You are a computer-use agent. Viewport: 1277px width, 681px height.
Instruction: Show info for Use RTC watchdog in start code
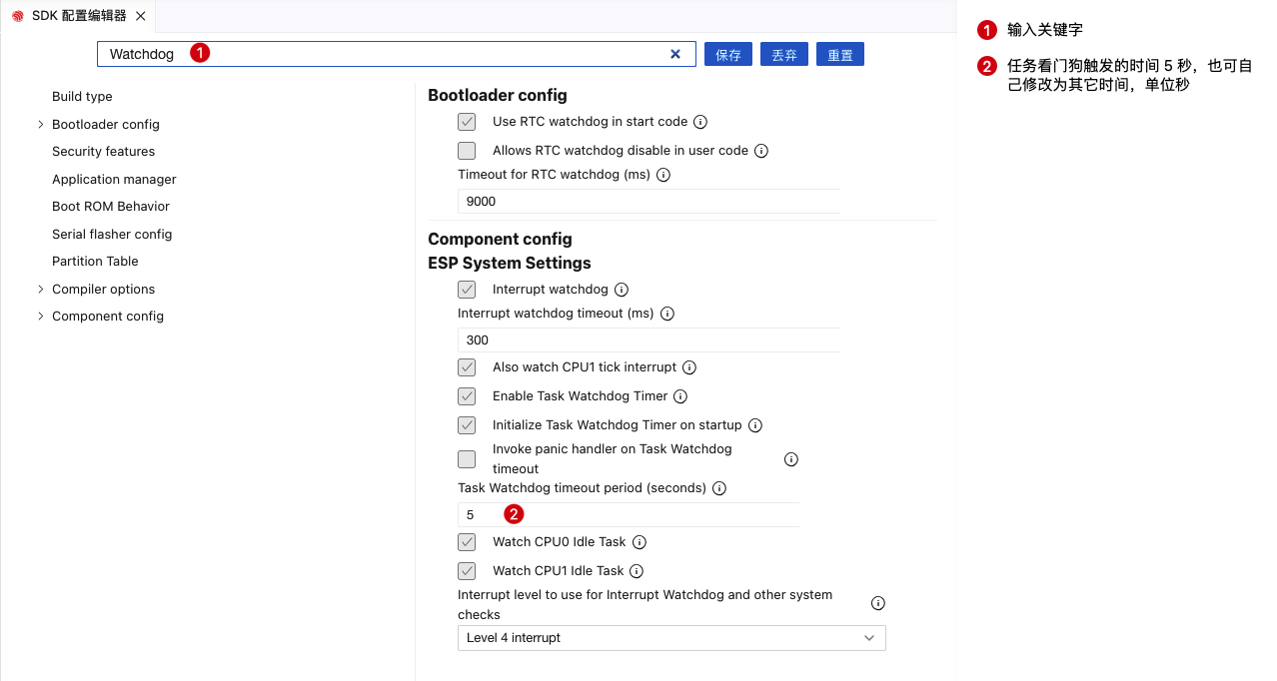point(700,122)
